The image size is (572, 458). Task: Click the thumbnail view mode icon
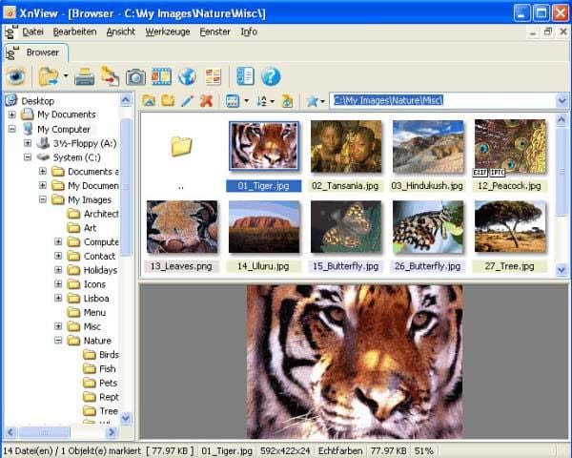click(x=233, y=101)
